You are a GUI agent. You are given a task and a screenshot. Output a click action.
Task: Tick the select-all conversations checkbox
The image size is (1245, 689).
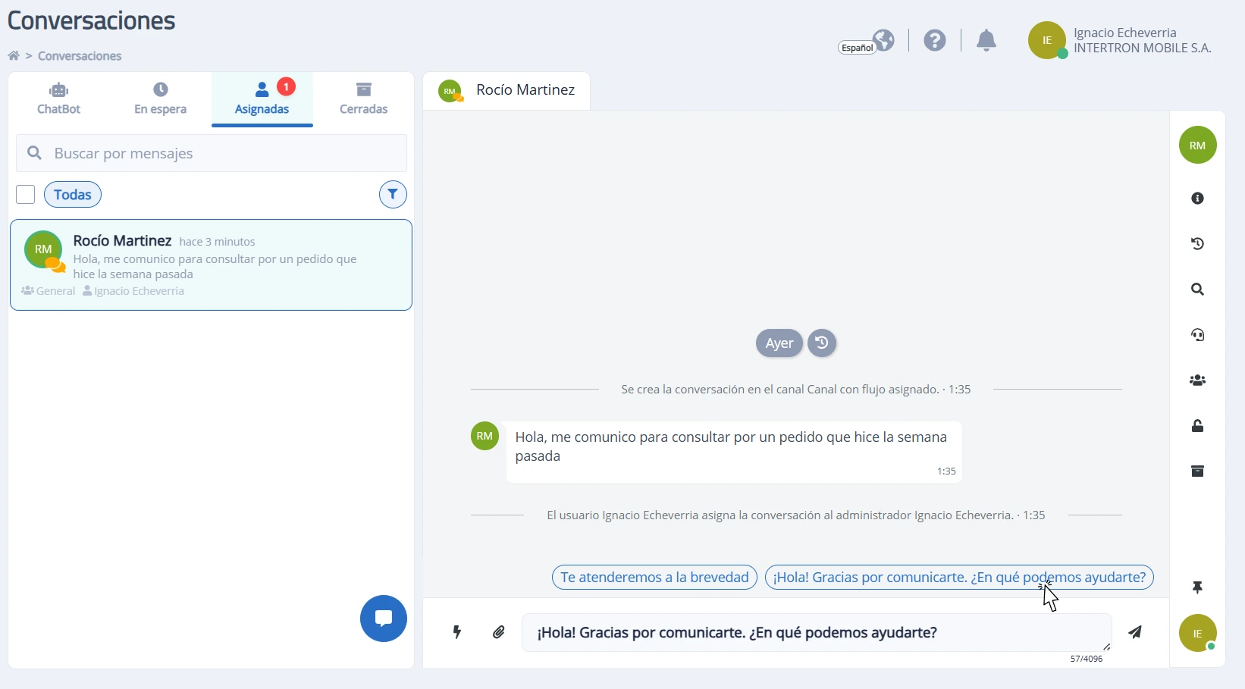[26, 195]
